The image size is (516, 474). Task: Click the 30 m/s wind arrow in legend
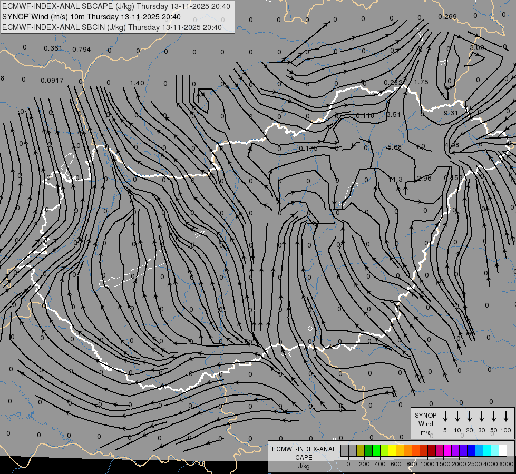coord(481,417)
